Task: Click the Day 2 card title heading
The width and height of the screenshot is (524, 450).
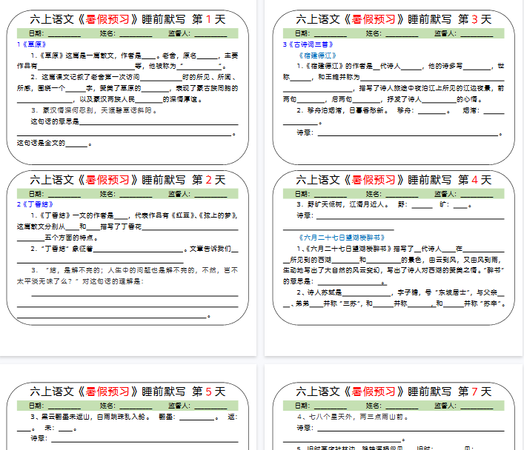Action: point(127,180)
